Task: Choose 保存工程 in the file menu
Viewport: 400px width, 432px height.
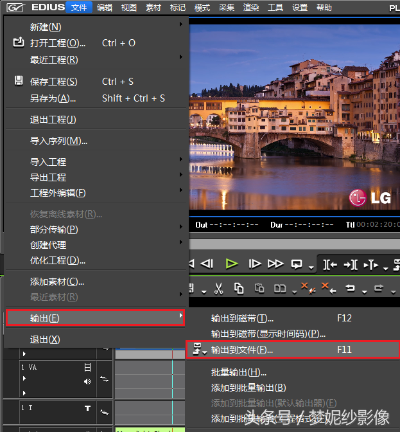Action: pos(53,82)
